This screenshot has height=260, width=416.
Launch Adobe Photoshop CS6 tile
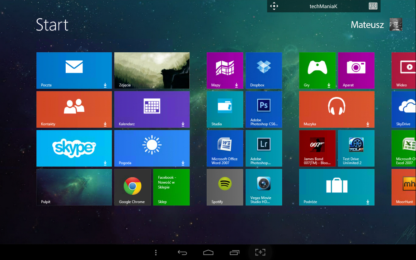click(x=264, y=109)
